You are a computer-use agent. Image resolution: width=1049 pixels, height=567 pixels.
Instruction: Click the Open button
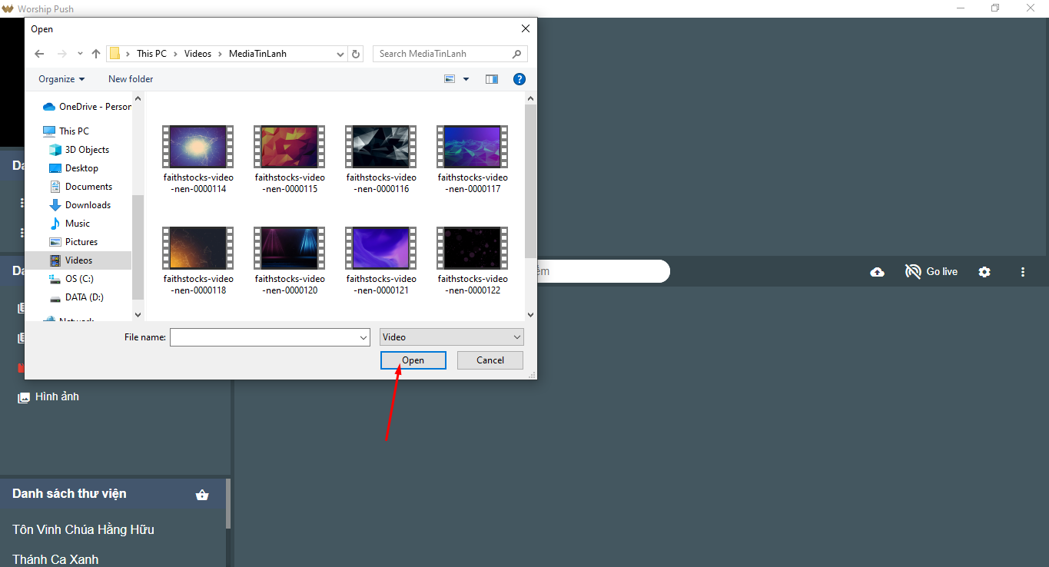pos(413,360)
